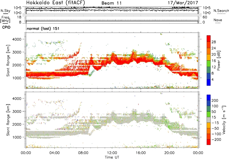Select the 'CPID' row label
This screenshot has width=229, height=159.
click(x=6, y=27)
